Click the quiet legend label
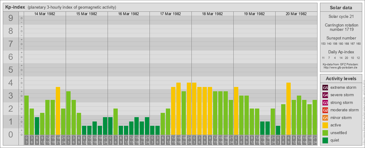Image resolution: width=365 pixels, height=148 pixels. [335, 140]
